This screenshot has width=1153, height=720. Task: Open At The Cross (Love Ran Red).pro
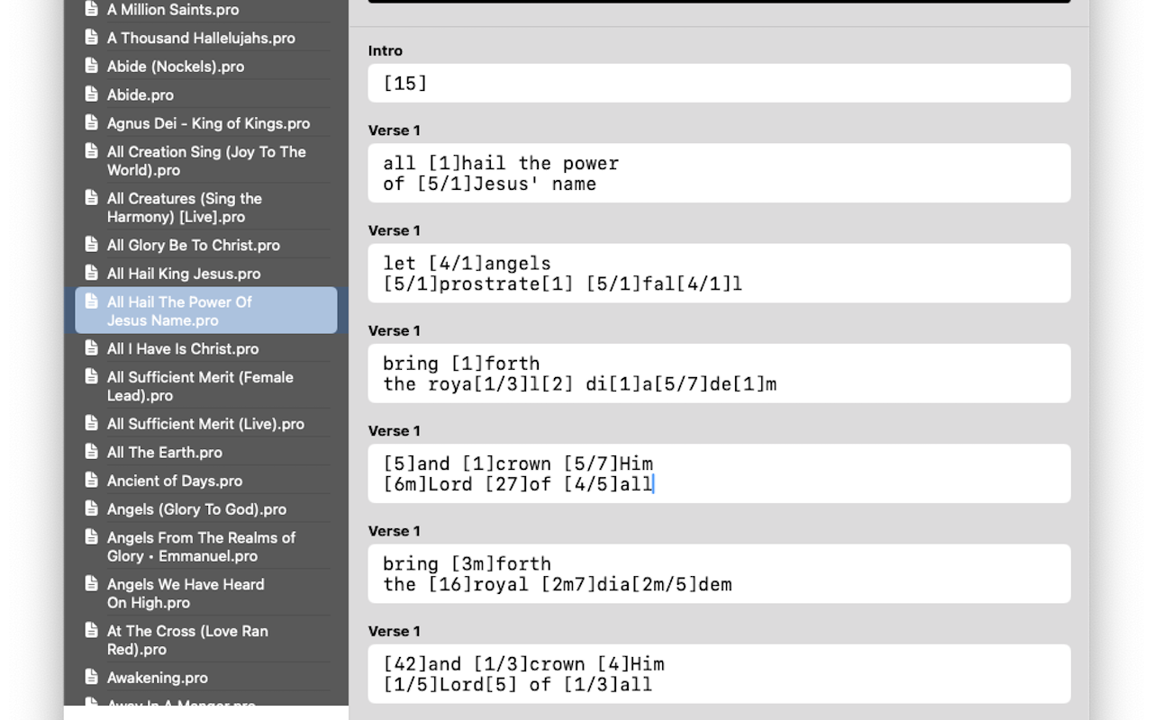(x=187, y=640)
